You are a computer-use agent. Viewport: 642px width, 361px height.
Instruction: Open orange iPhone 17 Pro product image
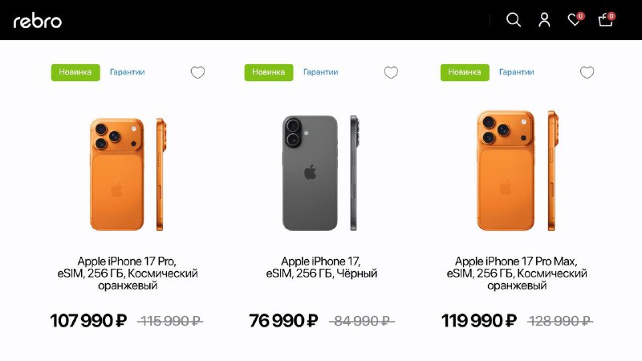point(128,174)
